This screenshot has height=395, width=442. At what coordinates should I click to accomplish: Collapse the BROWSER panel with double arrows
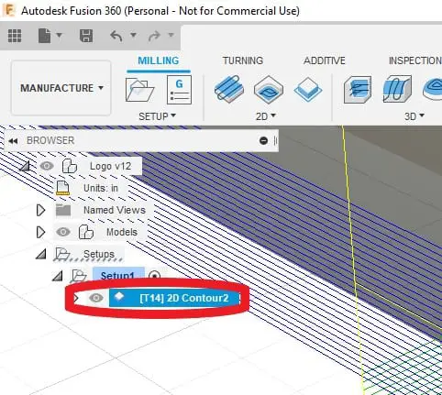(13, 141)
